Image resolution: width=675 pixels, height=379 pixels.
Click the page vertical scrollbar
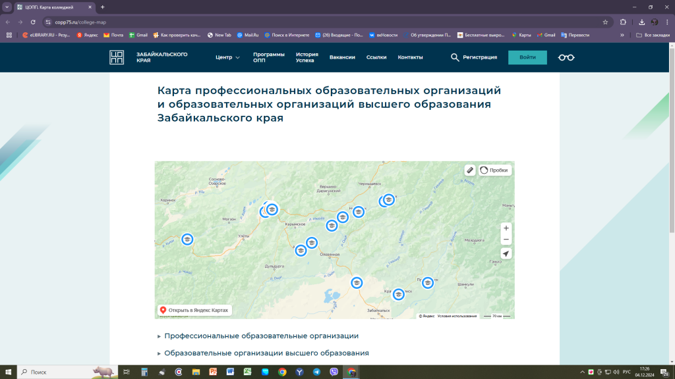coord(672,139)
